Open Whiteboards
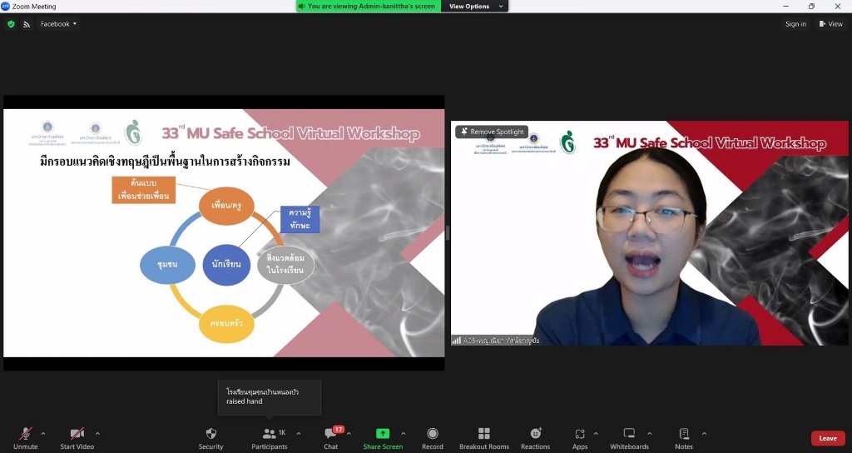Screen dimensions: 852x453 point(629,438)
